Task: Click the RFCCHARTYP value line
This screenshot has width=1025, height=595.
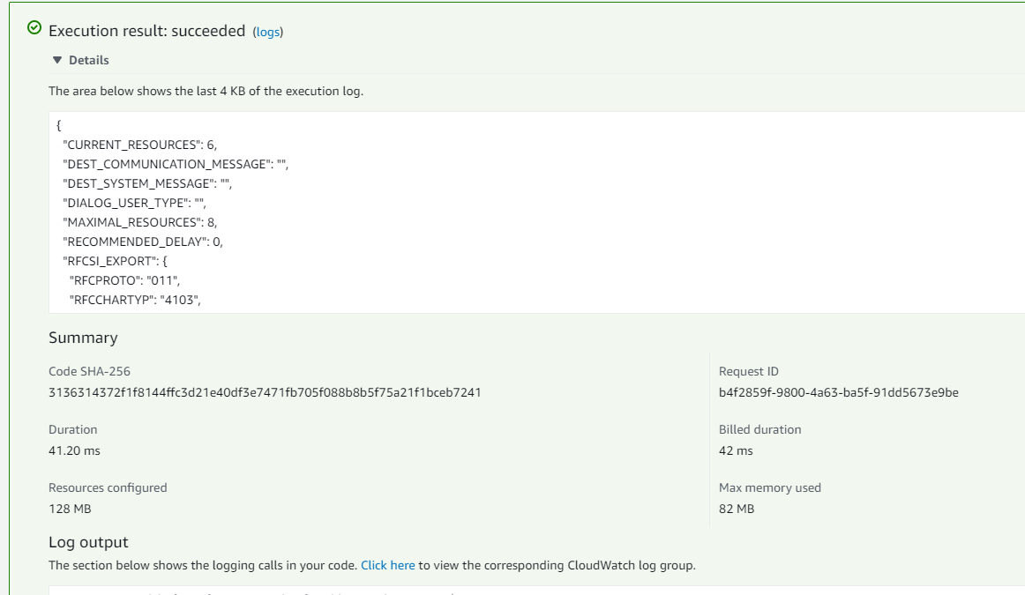Action: [135, 301]
